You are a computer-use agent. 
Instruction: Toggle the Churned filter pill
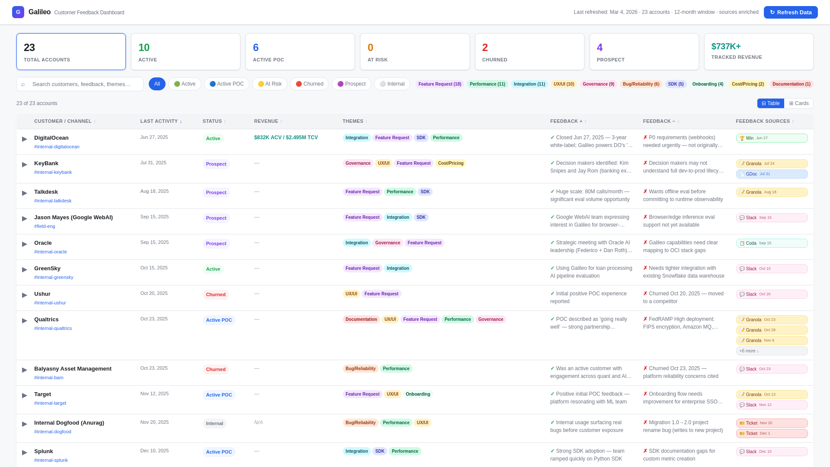310,84
